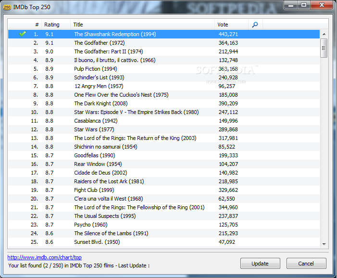Select The Usual Suspects (1995)
Screen dimensions: 337x278
(164, 216)
